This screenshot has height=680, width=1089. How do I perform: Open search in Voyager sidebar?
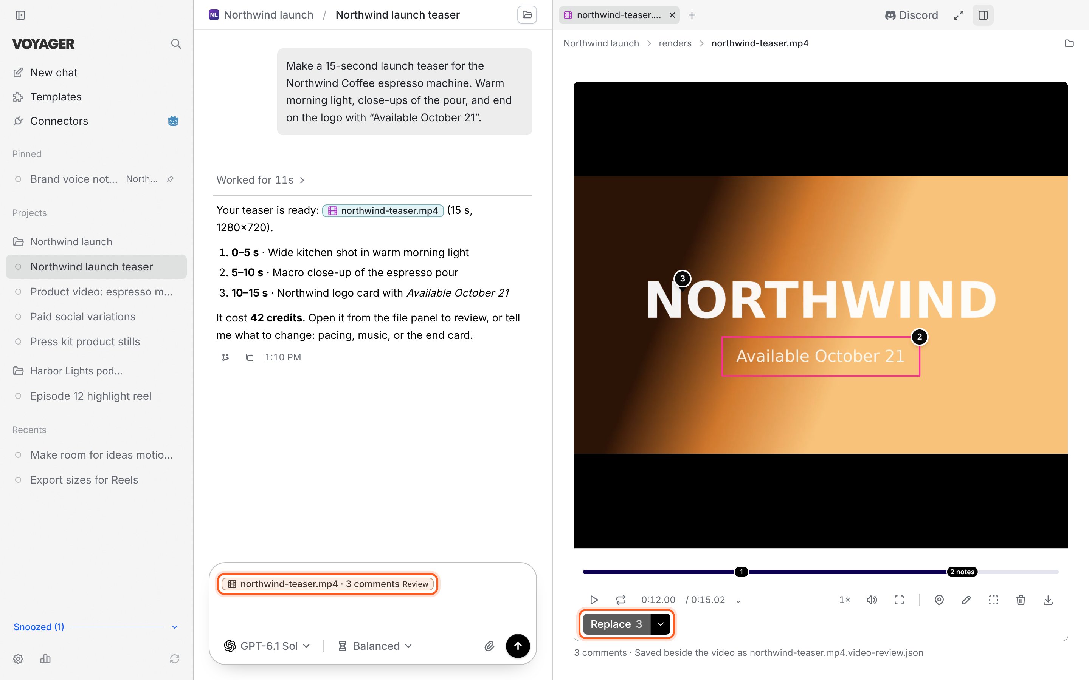[x=176, y=43]
